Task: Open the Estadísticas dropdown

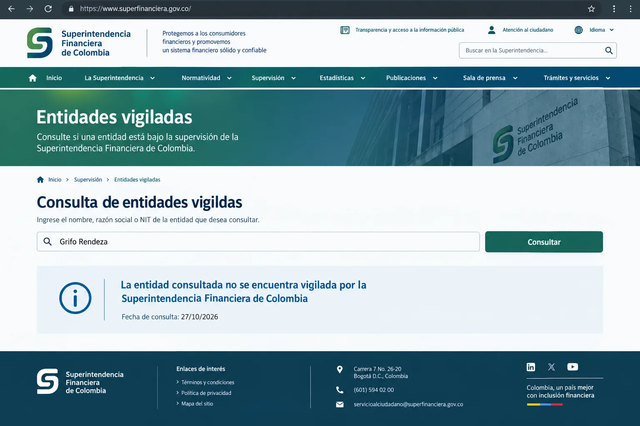Action: tap(342, 78)
